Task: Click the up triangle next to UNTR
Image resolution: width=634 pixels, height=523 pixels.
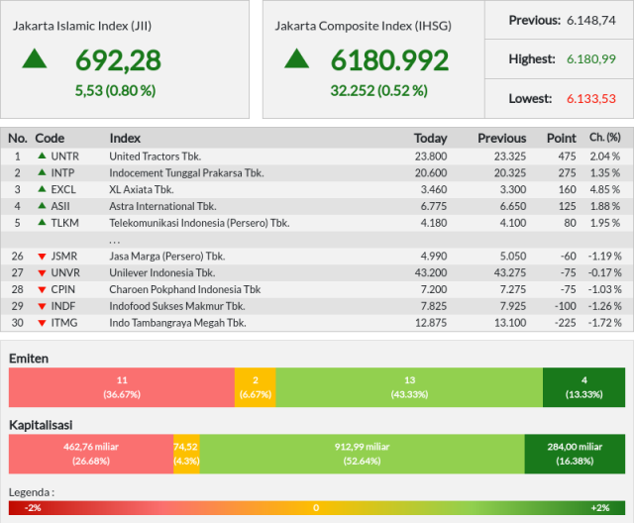Action: (42, 156)
